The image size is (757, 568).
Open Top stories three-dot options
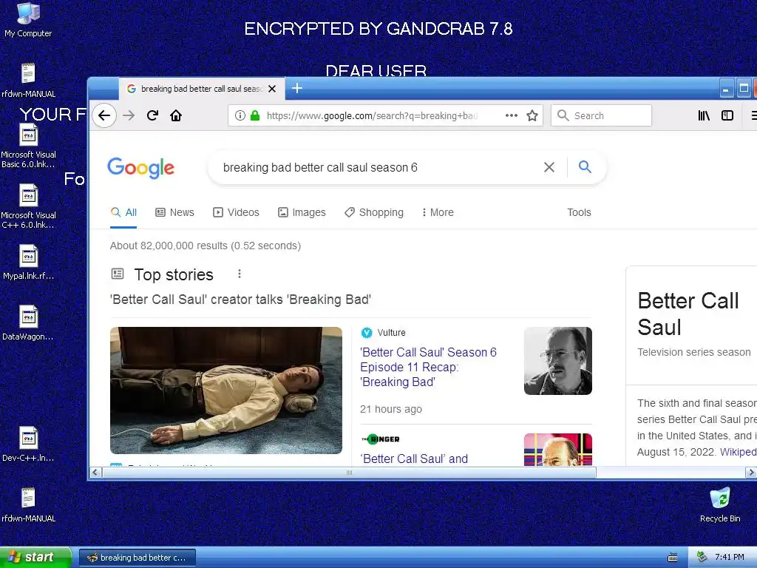point(239,274)
